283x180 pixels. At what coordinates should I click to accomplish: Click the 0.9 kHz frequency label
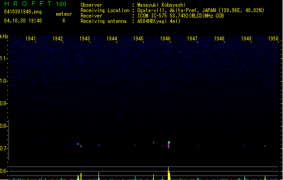(x=4, y=103)
